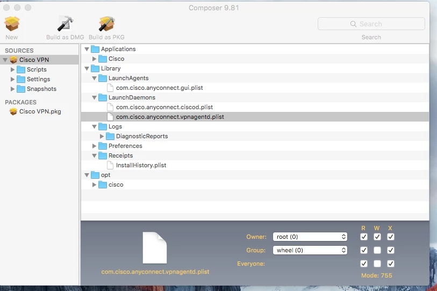Viewport: 437px width, 291px height.
Task: Click the New package toolbar icon
Action: 12,24
